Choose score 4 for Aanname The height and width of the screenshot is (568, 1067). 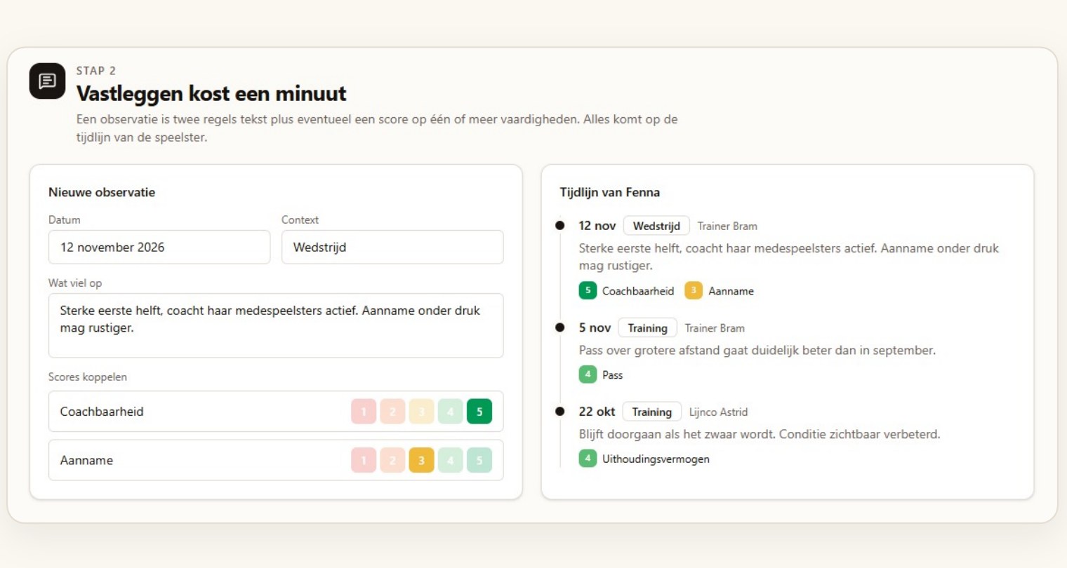click(x=451, y=460)
